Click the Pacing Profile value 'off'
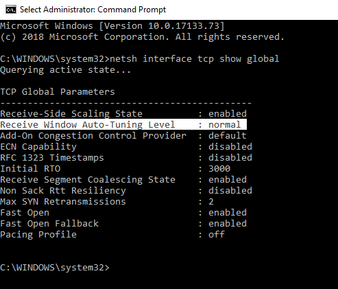The width and height of the screenshot is (338, 289). [x=217, y=234]
